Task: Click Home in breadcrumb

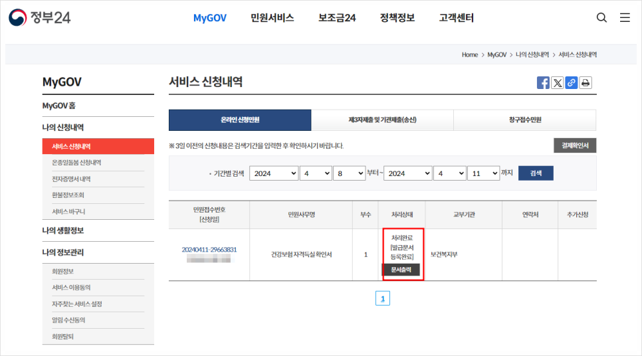Action: [470, 55]
